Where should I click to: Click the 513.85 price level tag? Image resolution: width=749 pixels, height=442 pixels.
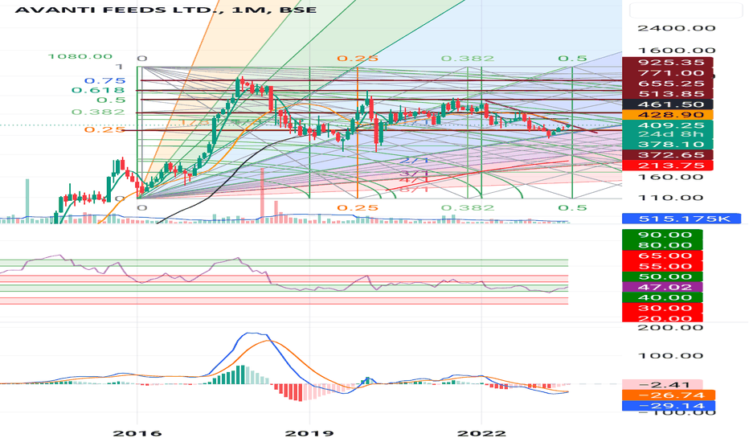[668, 94]
